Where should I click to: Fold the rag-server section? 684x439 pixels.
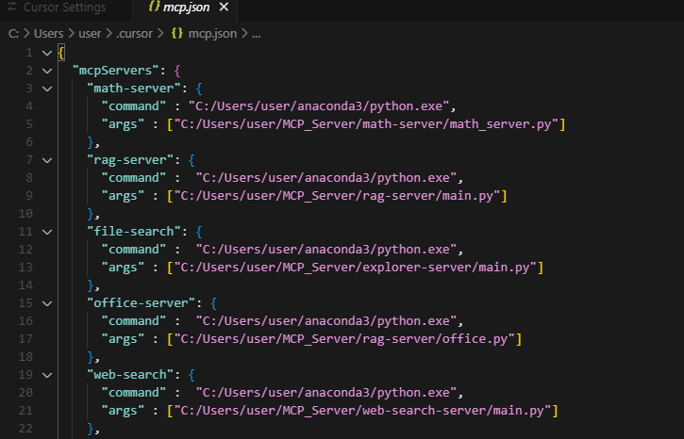click(x=45, y=160)
